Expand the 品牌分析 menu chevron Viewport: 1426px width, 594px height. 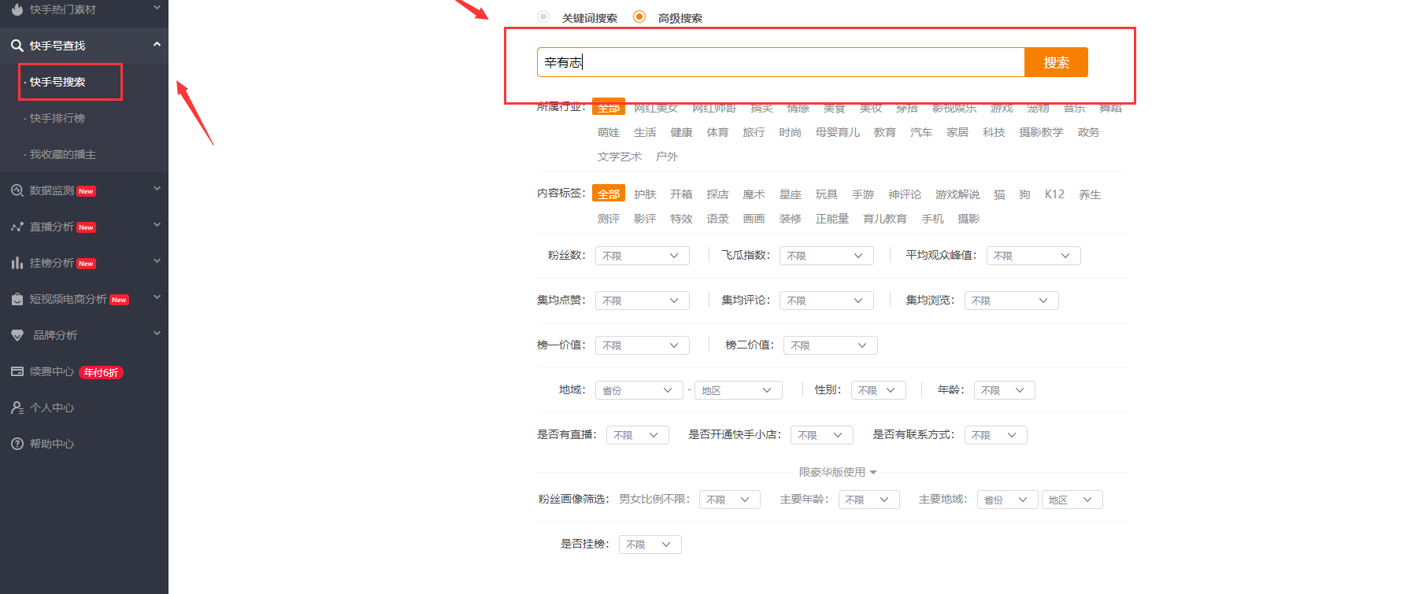tap(157, 334)
